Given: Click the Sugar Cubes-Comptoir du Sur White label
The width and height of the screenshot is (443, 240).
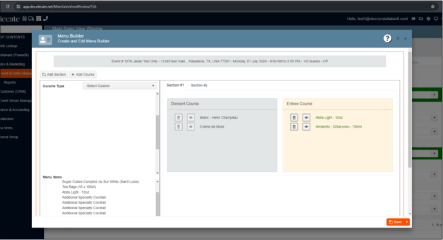Looking at the screenshot, I should click(100, 181).
